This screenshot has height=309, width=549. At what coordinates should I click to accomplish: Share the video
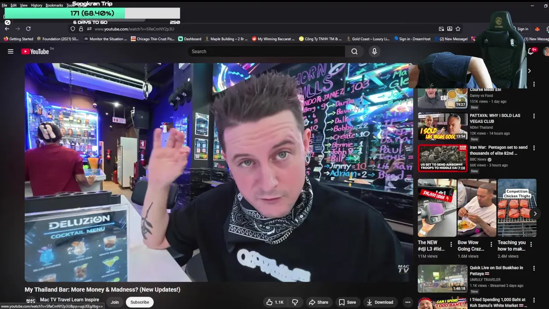pyautogui.click(x=318, y=302)
